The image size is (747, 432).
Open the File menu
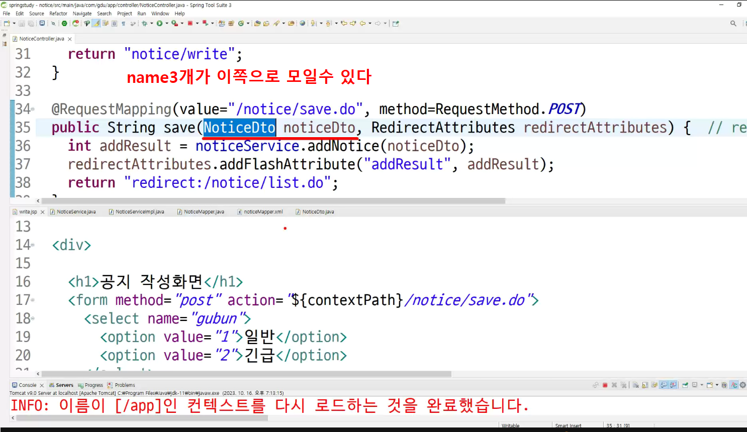click(7, 14)
